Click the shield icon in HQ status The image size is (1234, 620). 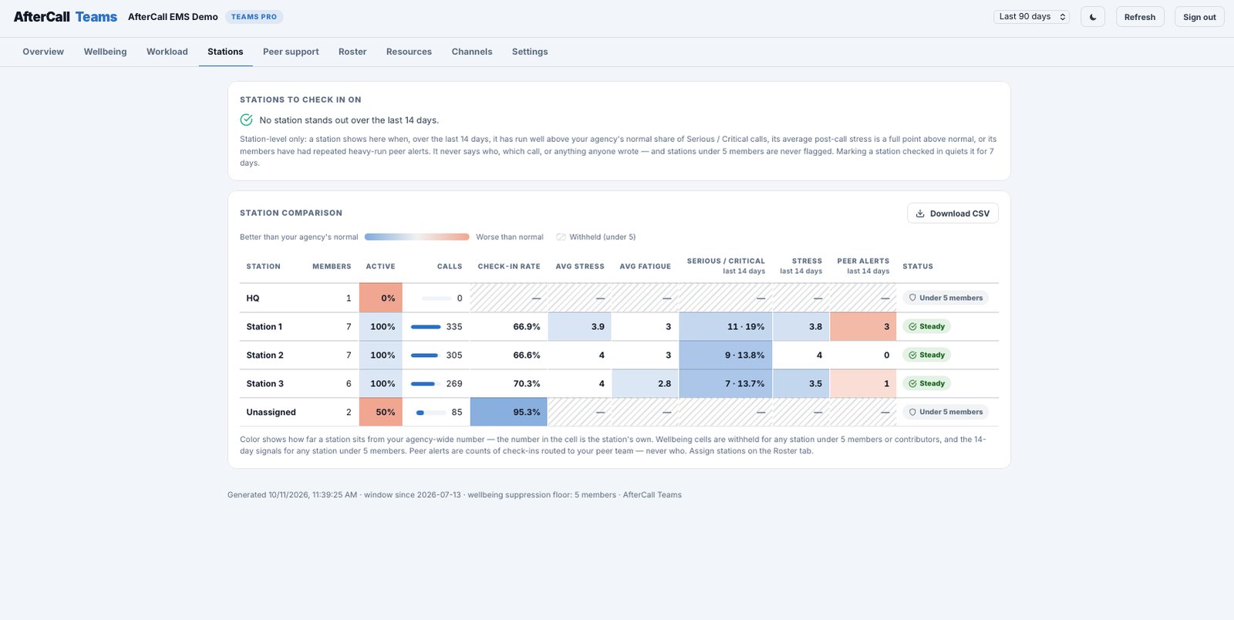(x=912, y=298)
